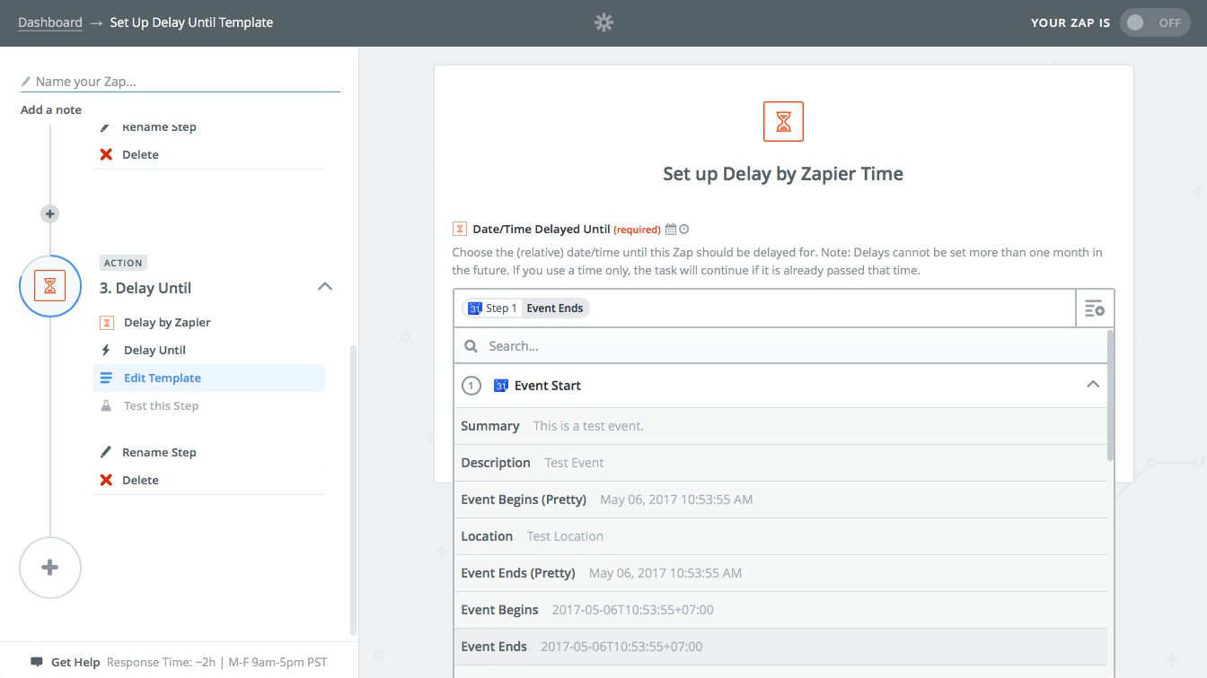Toggle the Zap on/off switch
The height and width of the screenshot is (678, 1207).
1152,23
